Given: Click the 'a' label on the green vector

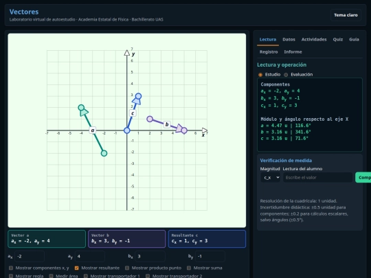Looking at the screenshot, I should pyautogui.click(x=93, y=130).
